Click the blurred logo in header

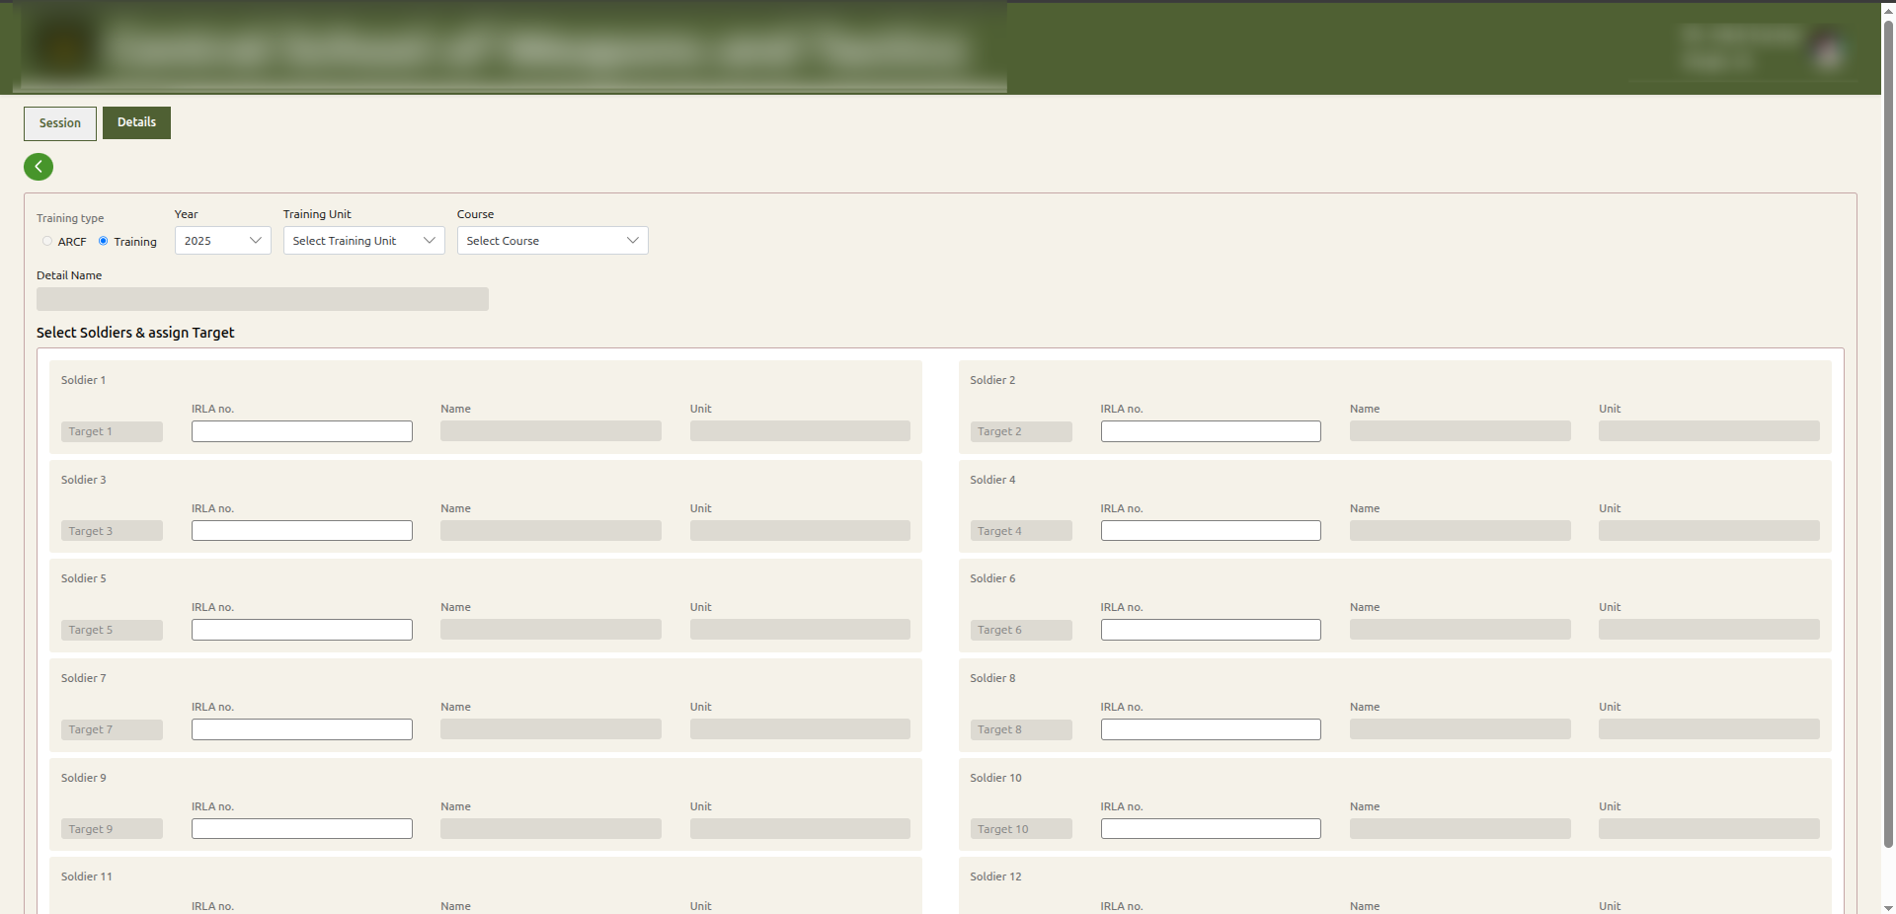click(x=64, y=47)
